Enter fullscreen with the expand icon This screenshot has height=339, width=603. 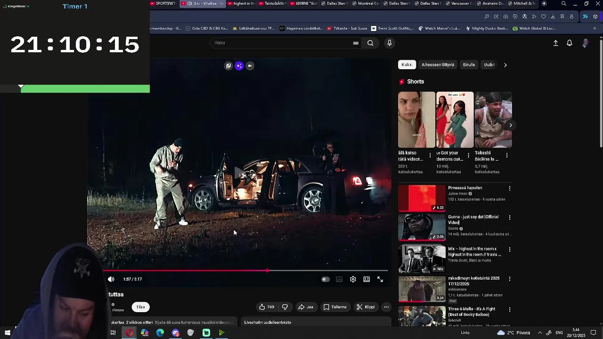(x=380, y=279)
